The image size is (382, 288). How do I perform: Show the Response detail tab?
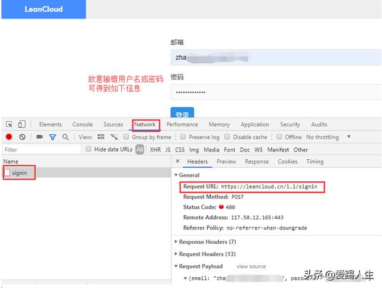point(257,162)
